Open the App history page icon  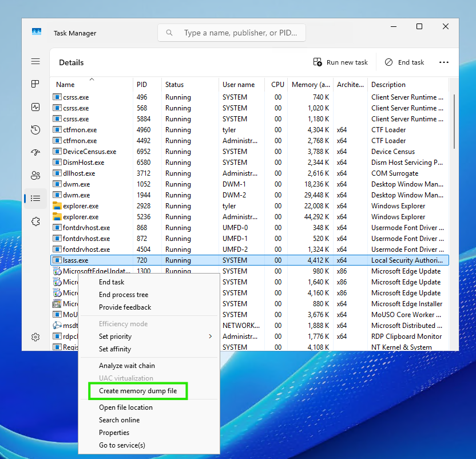coord(35,130)
